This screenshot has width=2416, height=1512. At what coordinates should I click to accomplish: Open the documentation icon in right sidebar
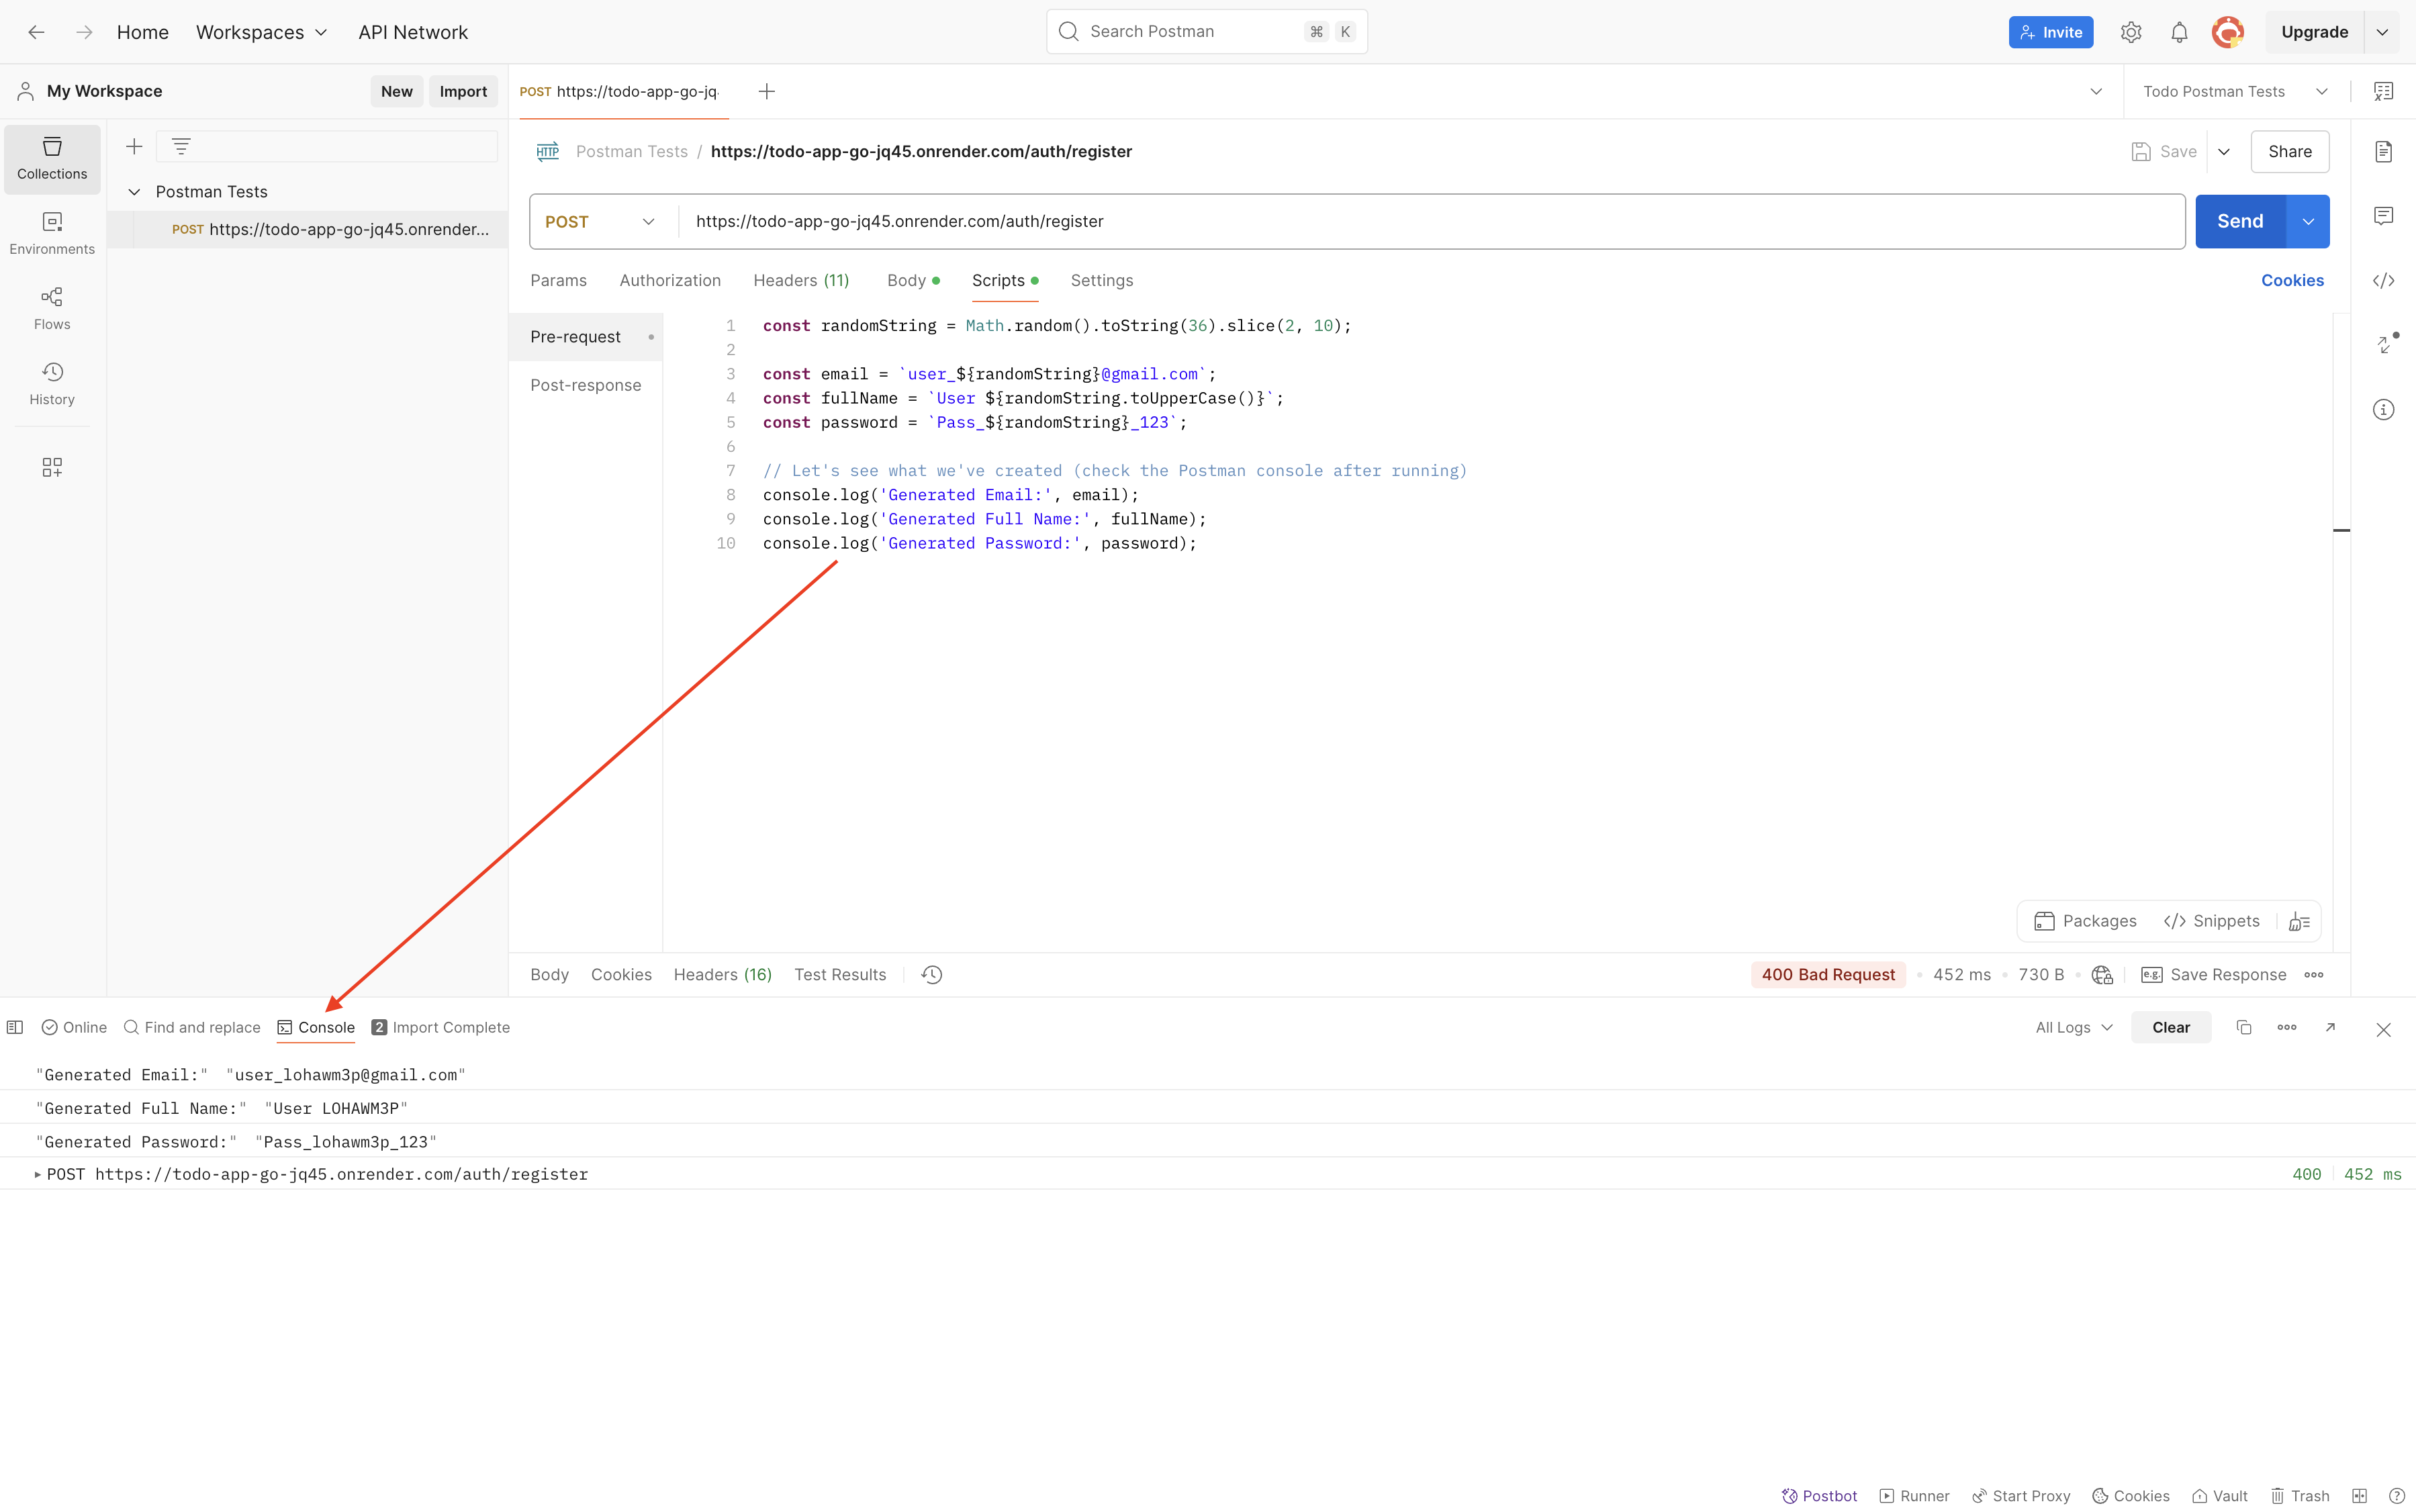[2384, 151]
